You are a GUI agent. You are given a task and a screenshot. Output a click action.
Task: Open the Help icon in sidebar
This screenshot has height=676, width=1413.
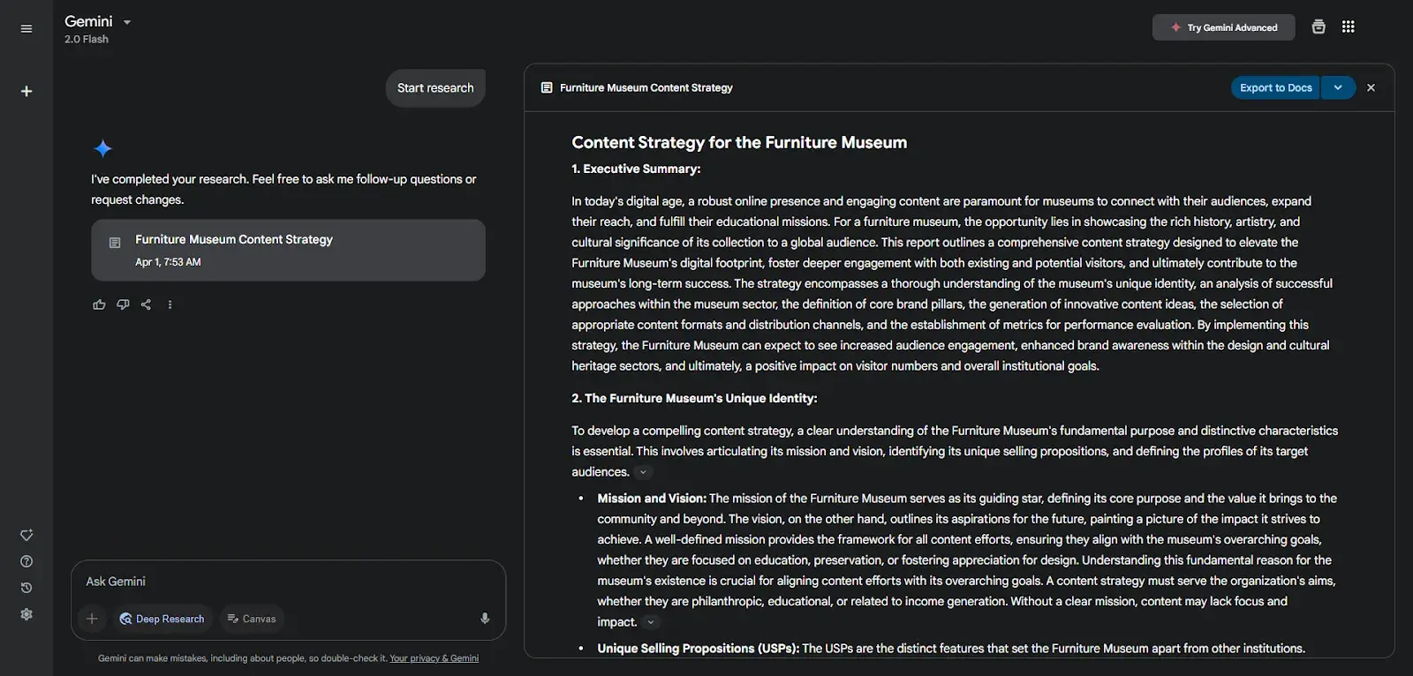(26, 561)
